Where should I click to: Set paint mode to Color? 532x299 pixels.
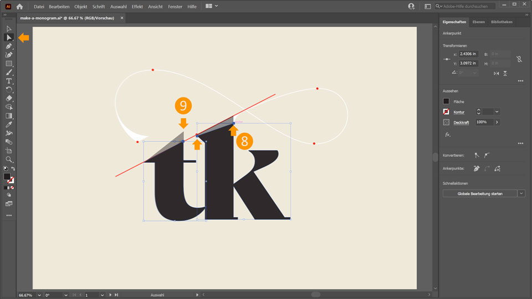(x=6, y=188)
